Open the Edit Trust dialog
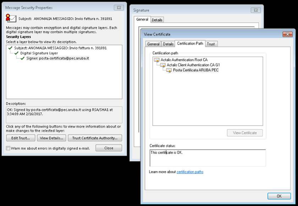Screen dimensions: 298x206 click(21, 138)
